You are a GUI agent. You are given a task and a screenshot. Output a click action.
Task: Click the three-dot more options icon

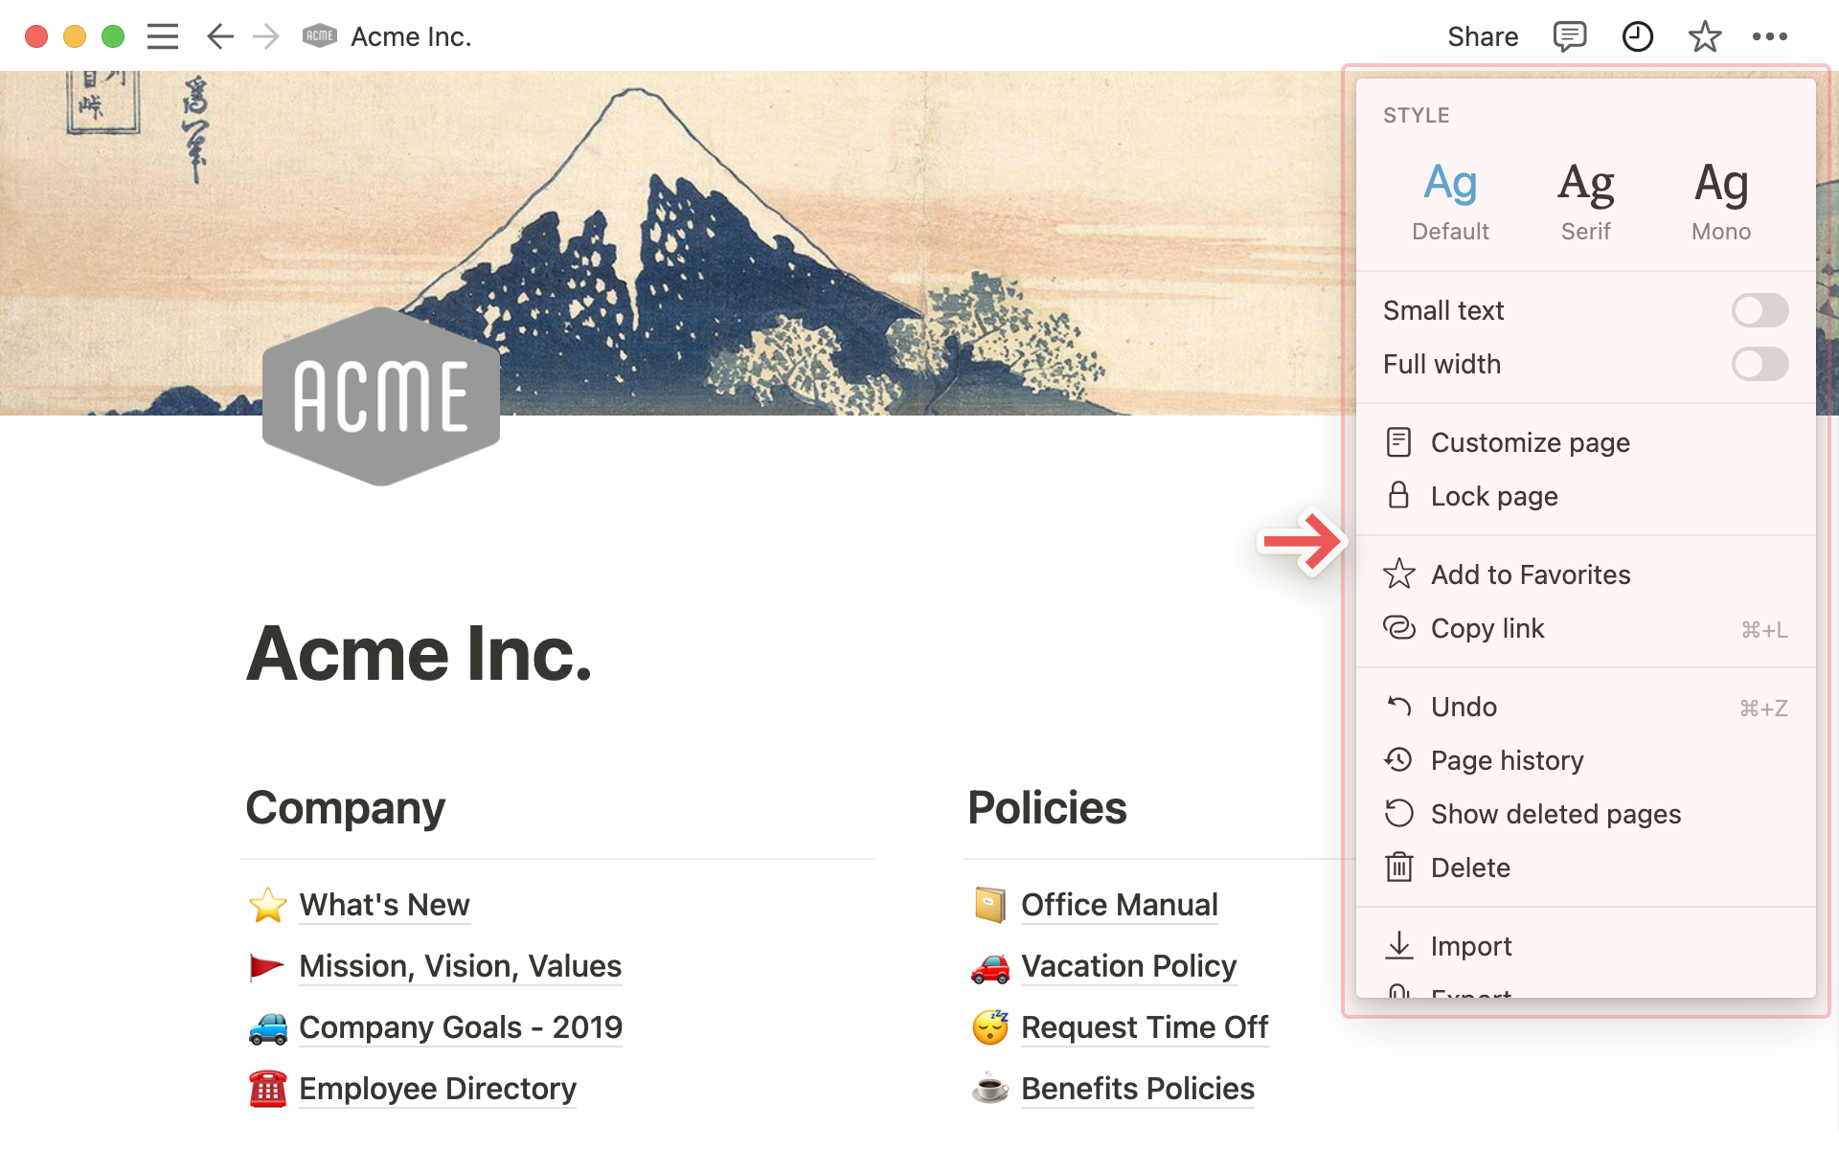[x=1769, y=36]
